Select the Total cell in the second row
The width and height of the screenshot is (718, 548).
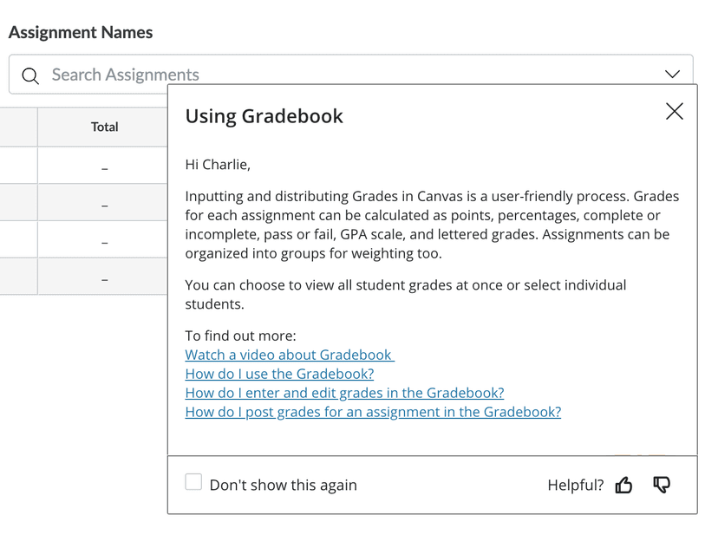point(104,205)
